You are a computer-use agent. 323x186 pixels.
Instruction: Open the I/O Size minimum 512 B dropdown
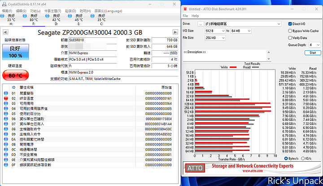coord(215,31)
